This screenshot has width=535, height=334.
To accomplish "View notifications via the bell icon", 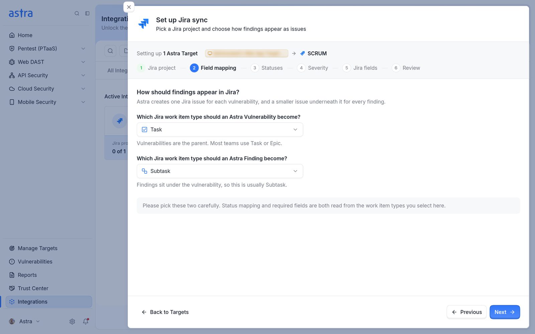I will pos(86,321).
